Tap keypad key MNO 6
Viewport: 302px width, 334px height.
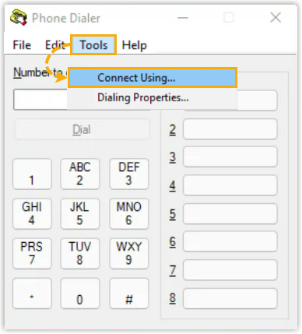pyautogui.click(x=129, y=214)
